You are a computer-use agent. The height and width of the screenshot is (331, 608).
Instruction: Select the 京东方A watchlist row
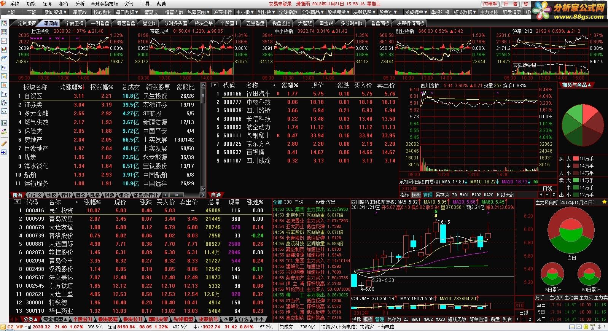coord(304,144)
